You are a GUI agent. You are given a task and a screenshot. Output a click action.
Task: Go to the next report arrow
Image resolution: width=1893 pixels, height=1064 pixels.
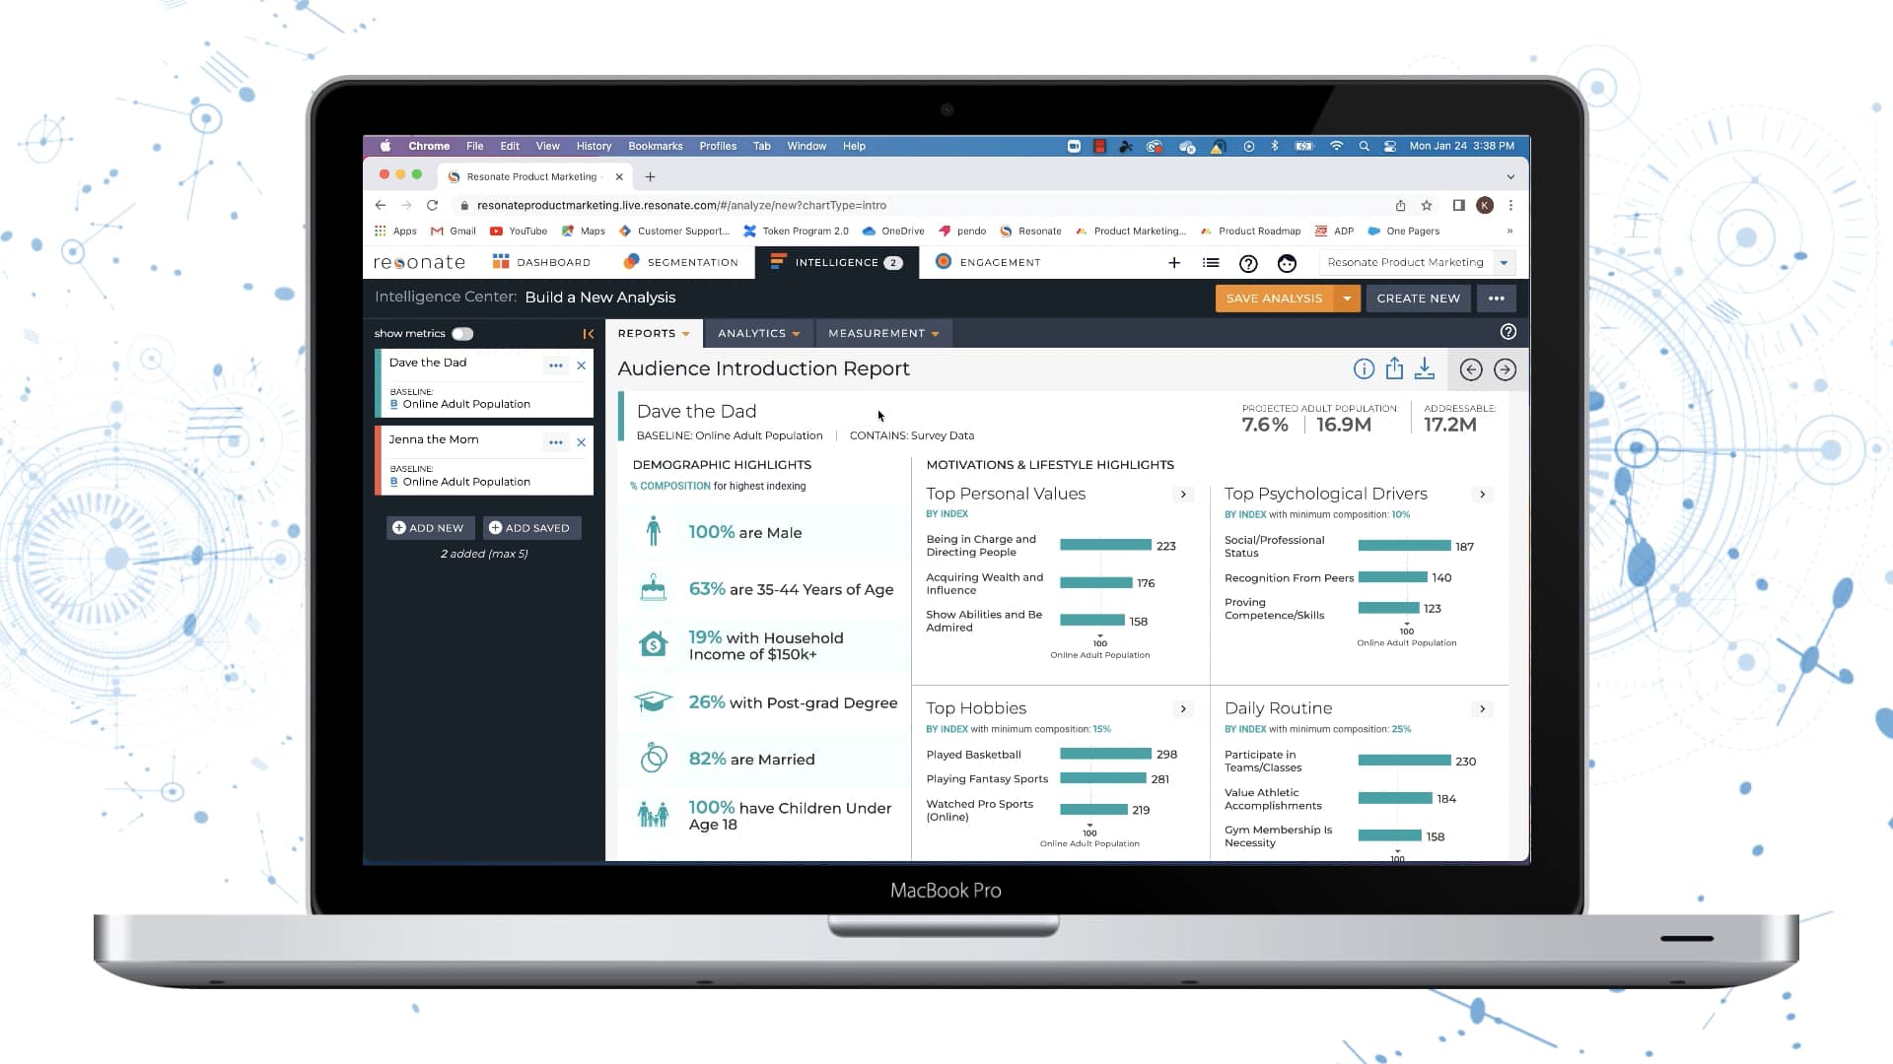coord(1505,369)
